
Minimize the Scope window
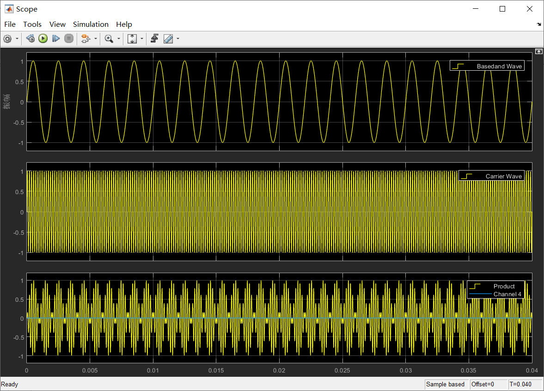(476, 9)
